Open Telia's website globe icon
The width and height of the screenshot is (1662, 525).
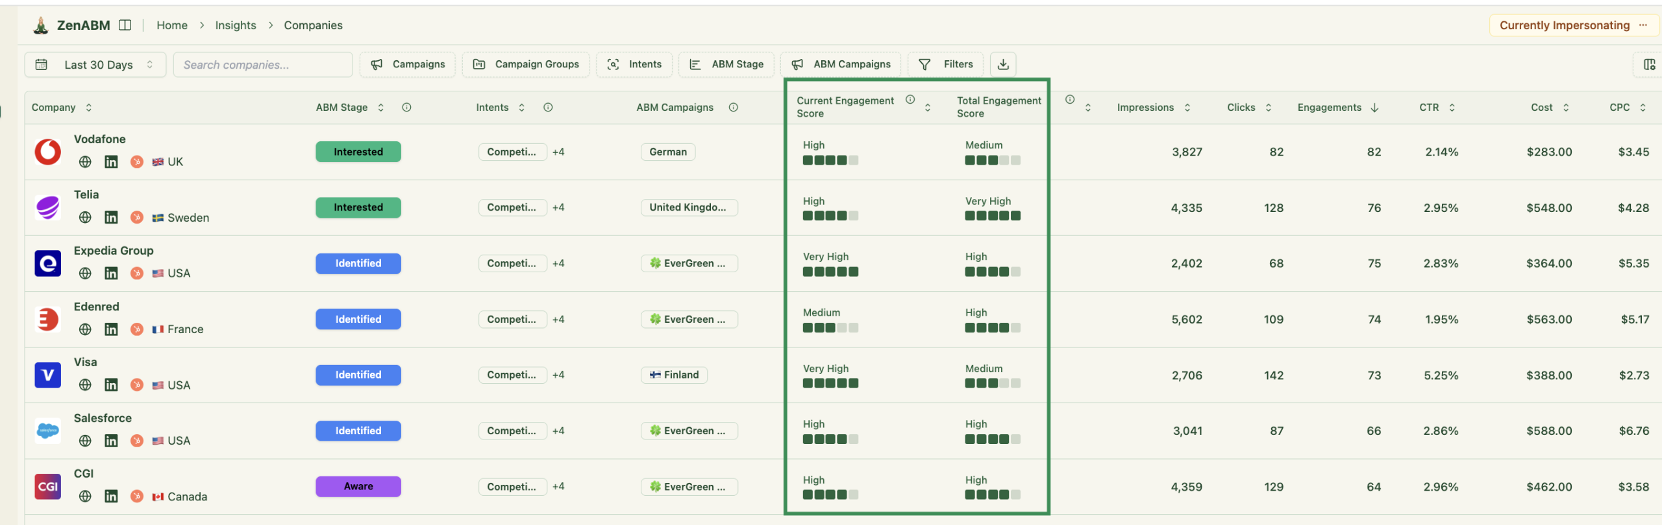pos(85,218)
